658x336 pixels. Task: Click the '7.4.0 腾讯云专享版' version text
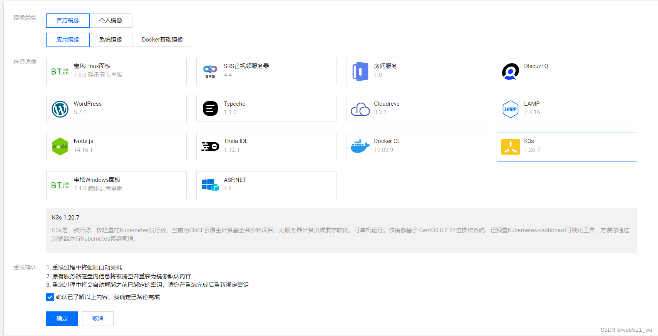[98, 188]
